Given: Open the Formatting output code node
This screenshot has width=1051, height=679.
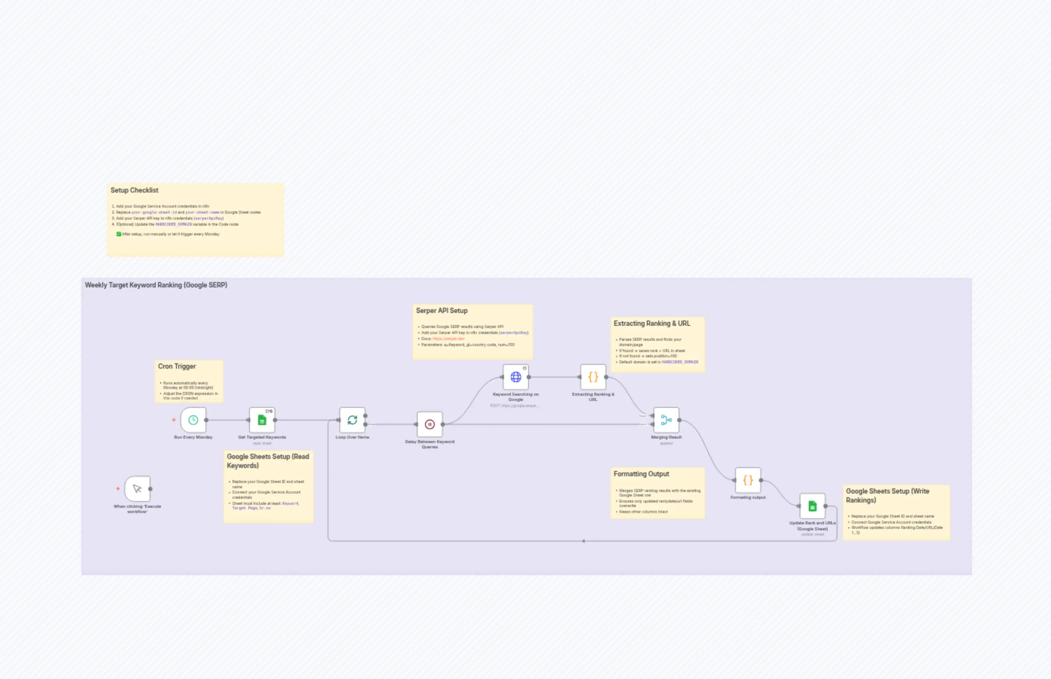Looking at the screenshot, I should tap(747, 480).
